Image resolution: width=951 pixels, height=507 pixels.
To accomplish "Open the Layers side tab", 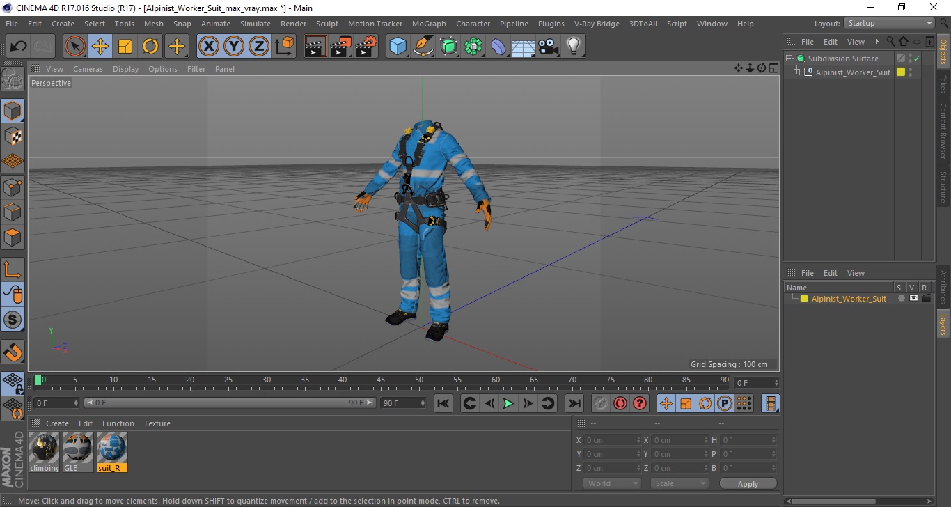I will [x=943, y=324].
